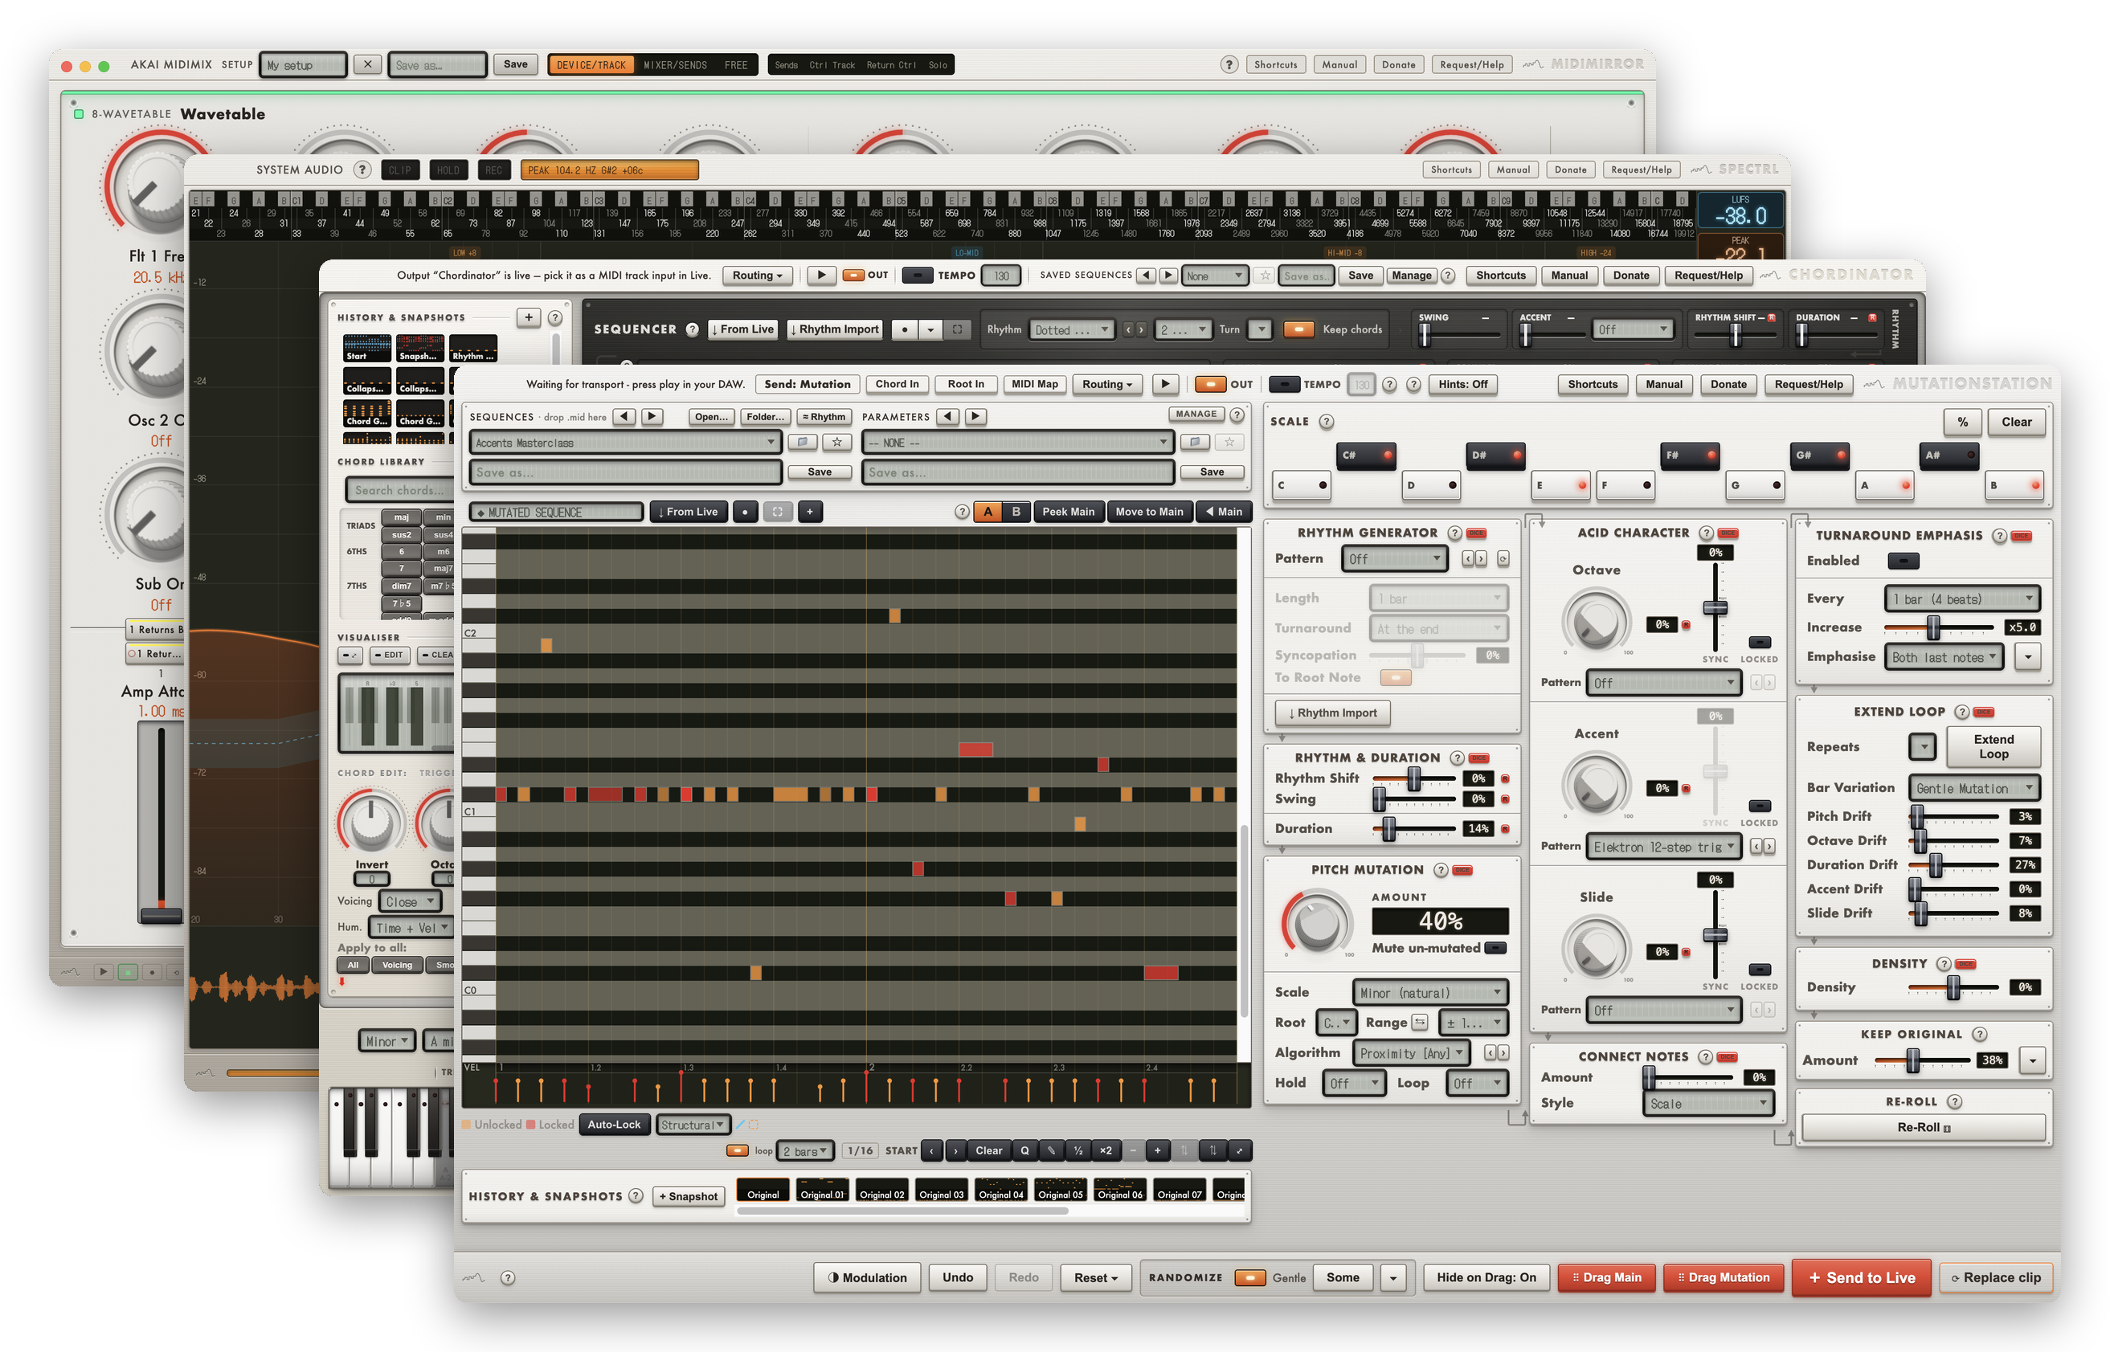Select FREE mode in MidiMirror window

coord(736,65)
